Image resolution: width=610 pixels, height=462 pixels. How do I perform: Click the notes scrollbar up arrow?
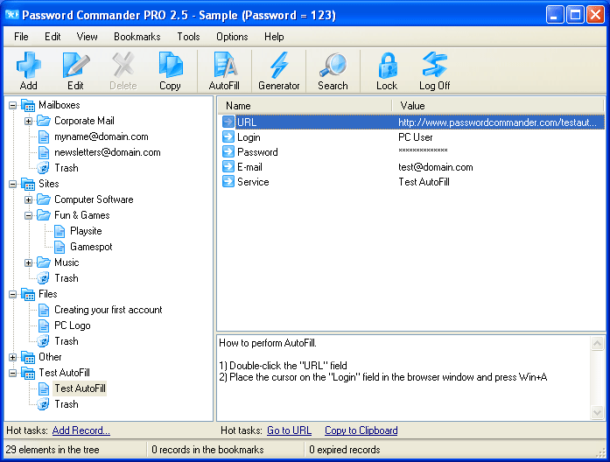pyautogui.click(x=597, y=343)
